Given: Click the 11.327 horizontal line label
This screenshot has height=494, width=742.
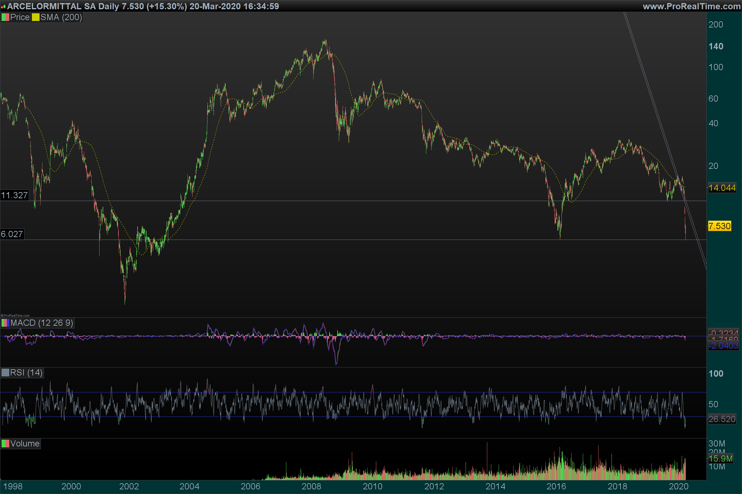Looking at the screenshot, I should click(x=14, y=195).
